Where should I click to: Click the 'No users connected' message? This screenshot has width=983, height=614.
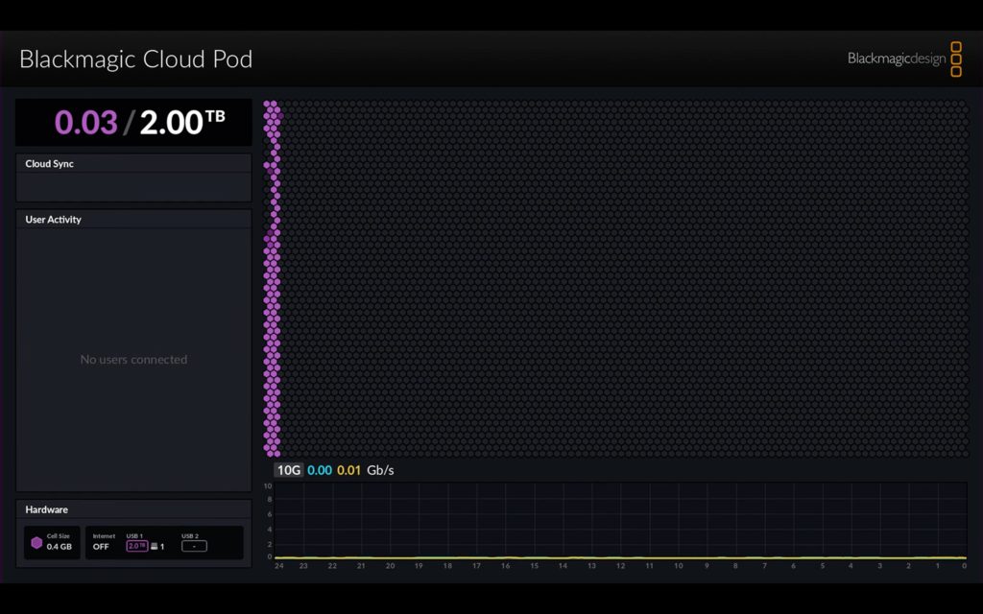(133, 360)
